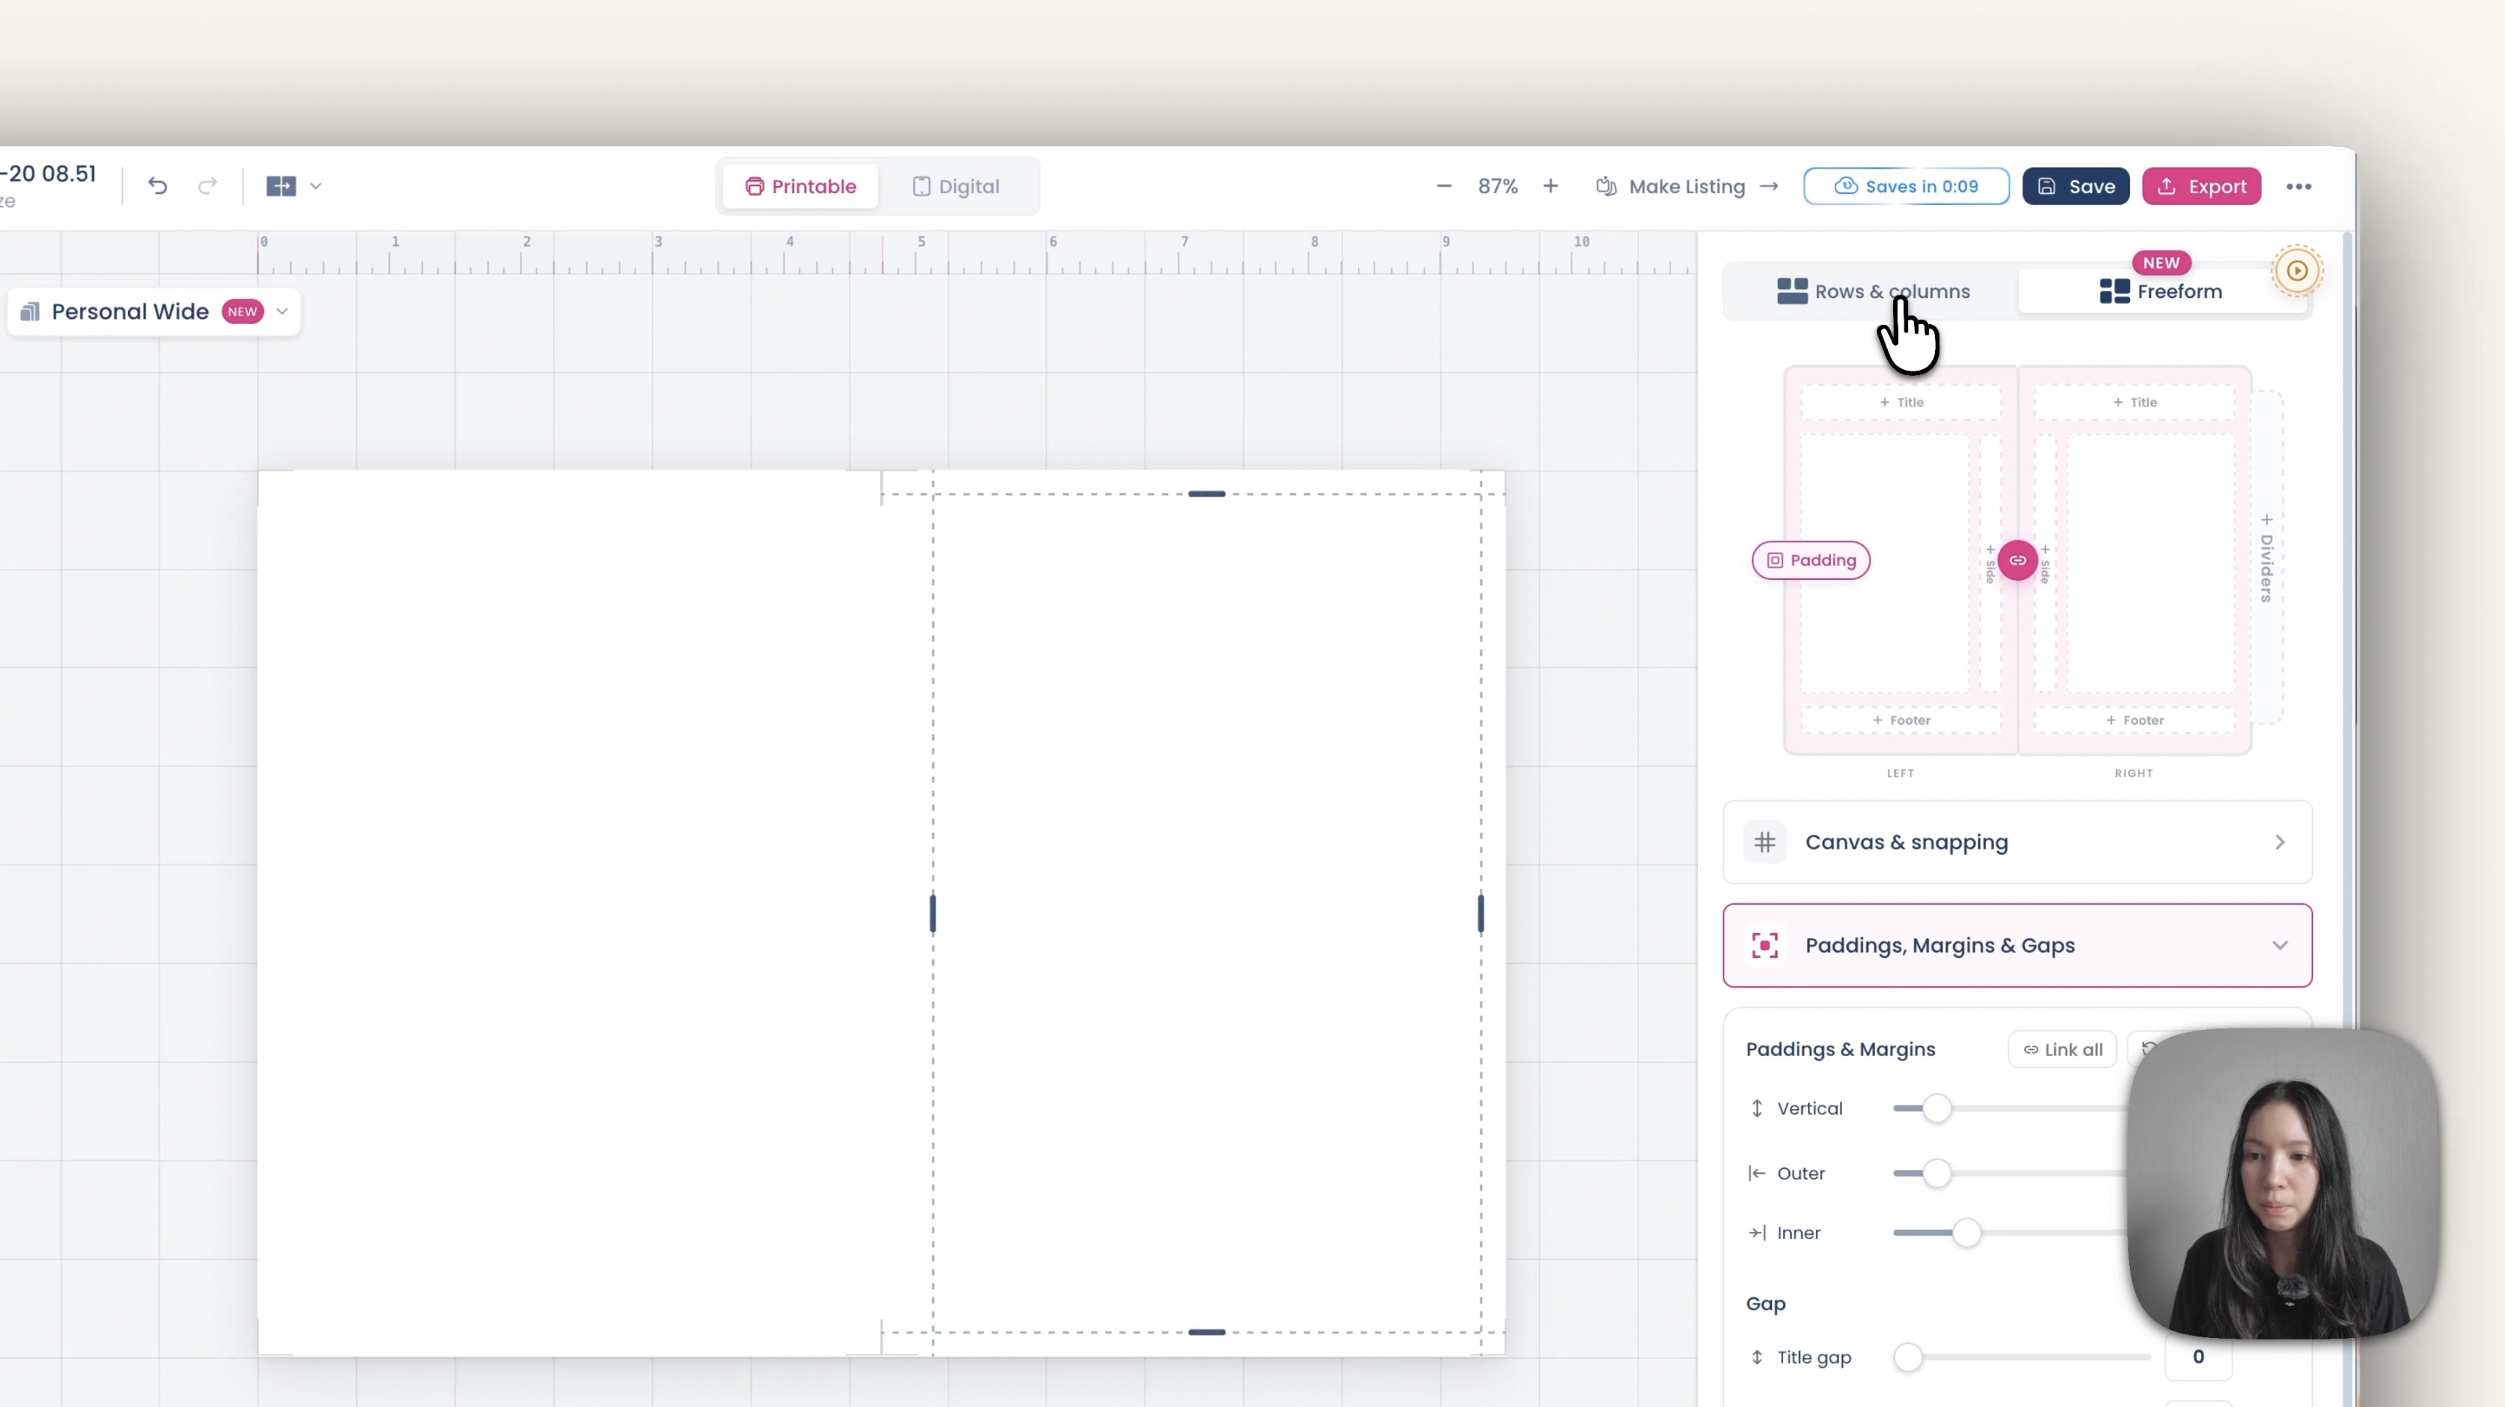Viewport: 2505px width, 1407px height.
Task: Click the Paddings & Margins heading
Action: [x=1840, y=1049]
